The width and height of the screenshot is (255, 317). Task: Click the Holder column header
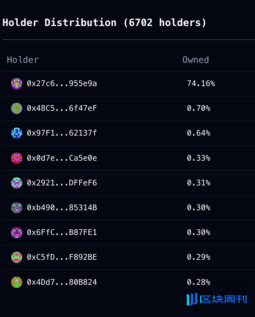coord(23,60)
